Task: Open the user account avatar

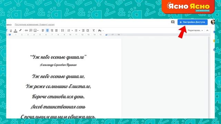Action: tap(213, 22)
